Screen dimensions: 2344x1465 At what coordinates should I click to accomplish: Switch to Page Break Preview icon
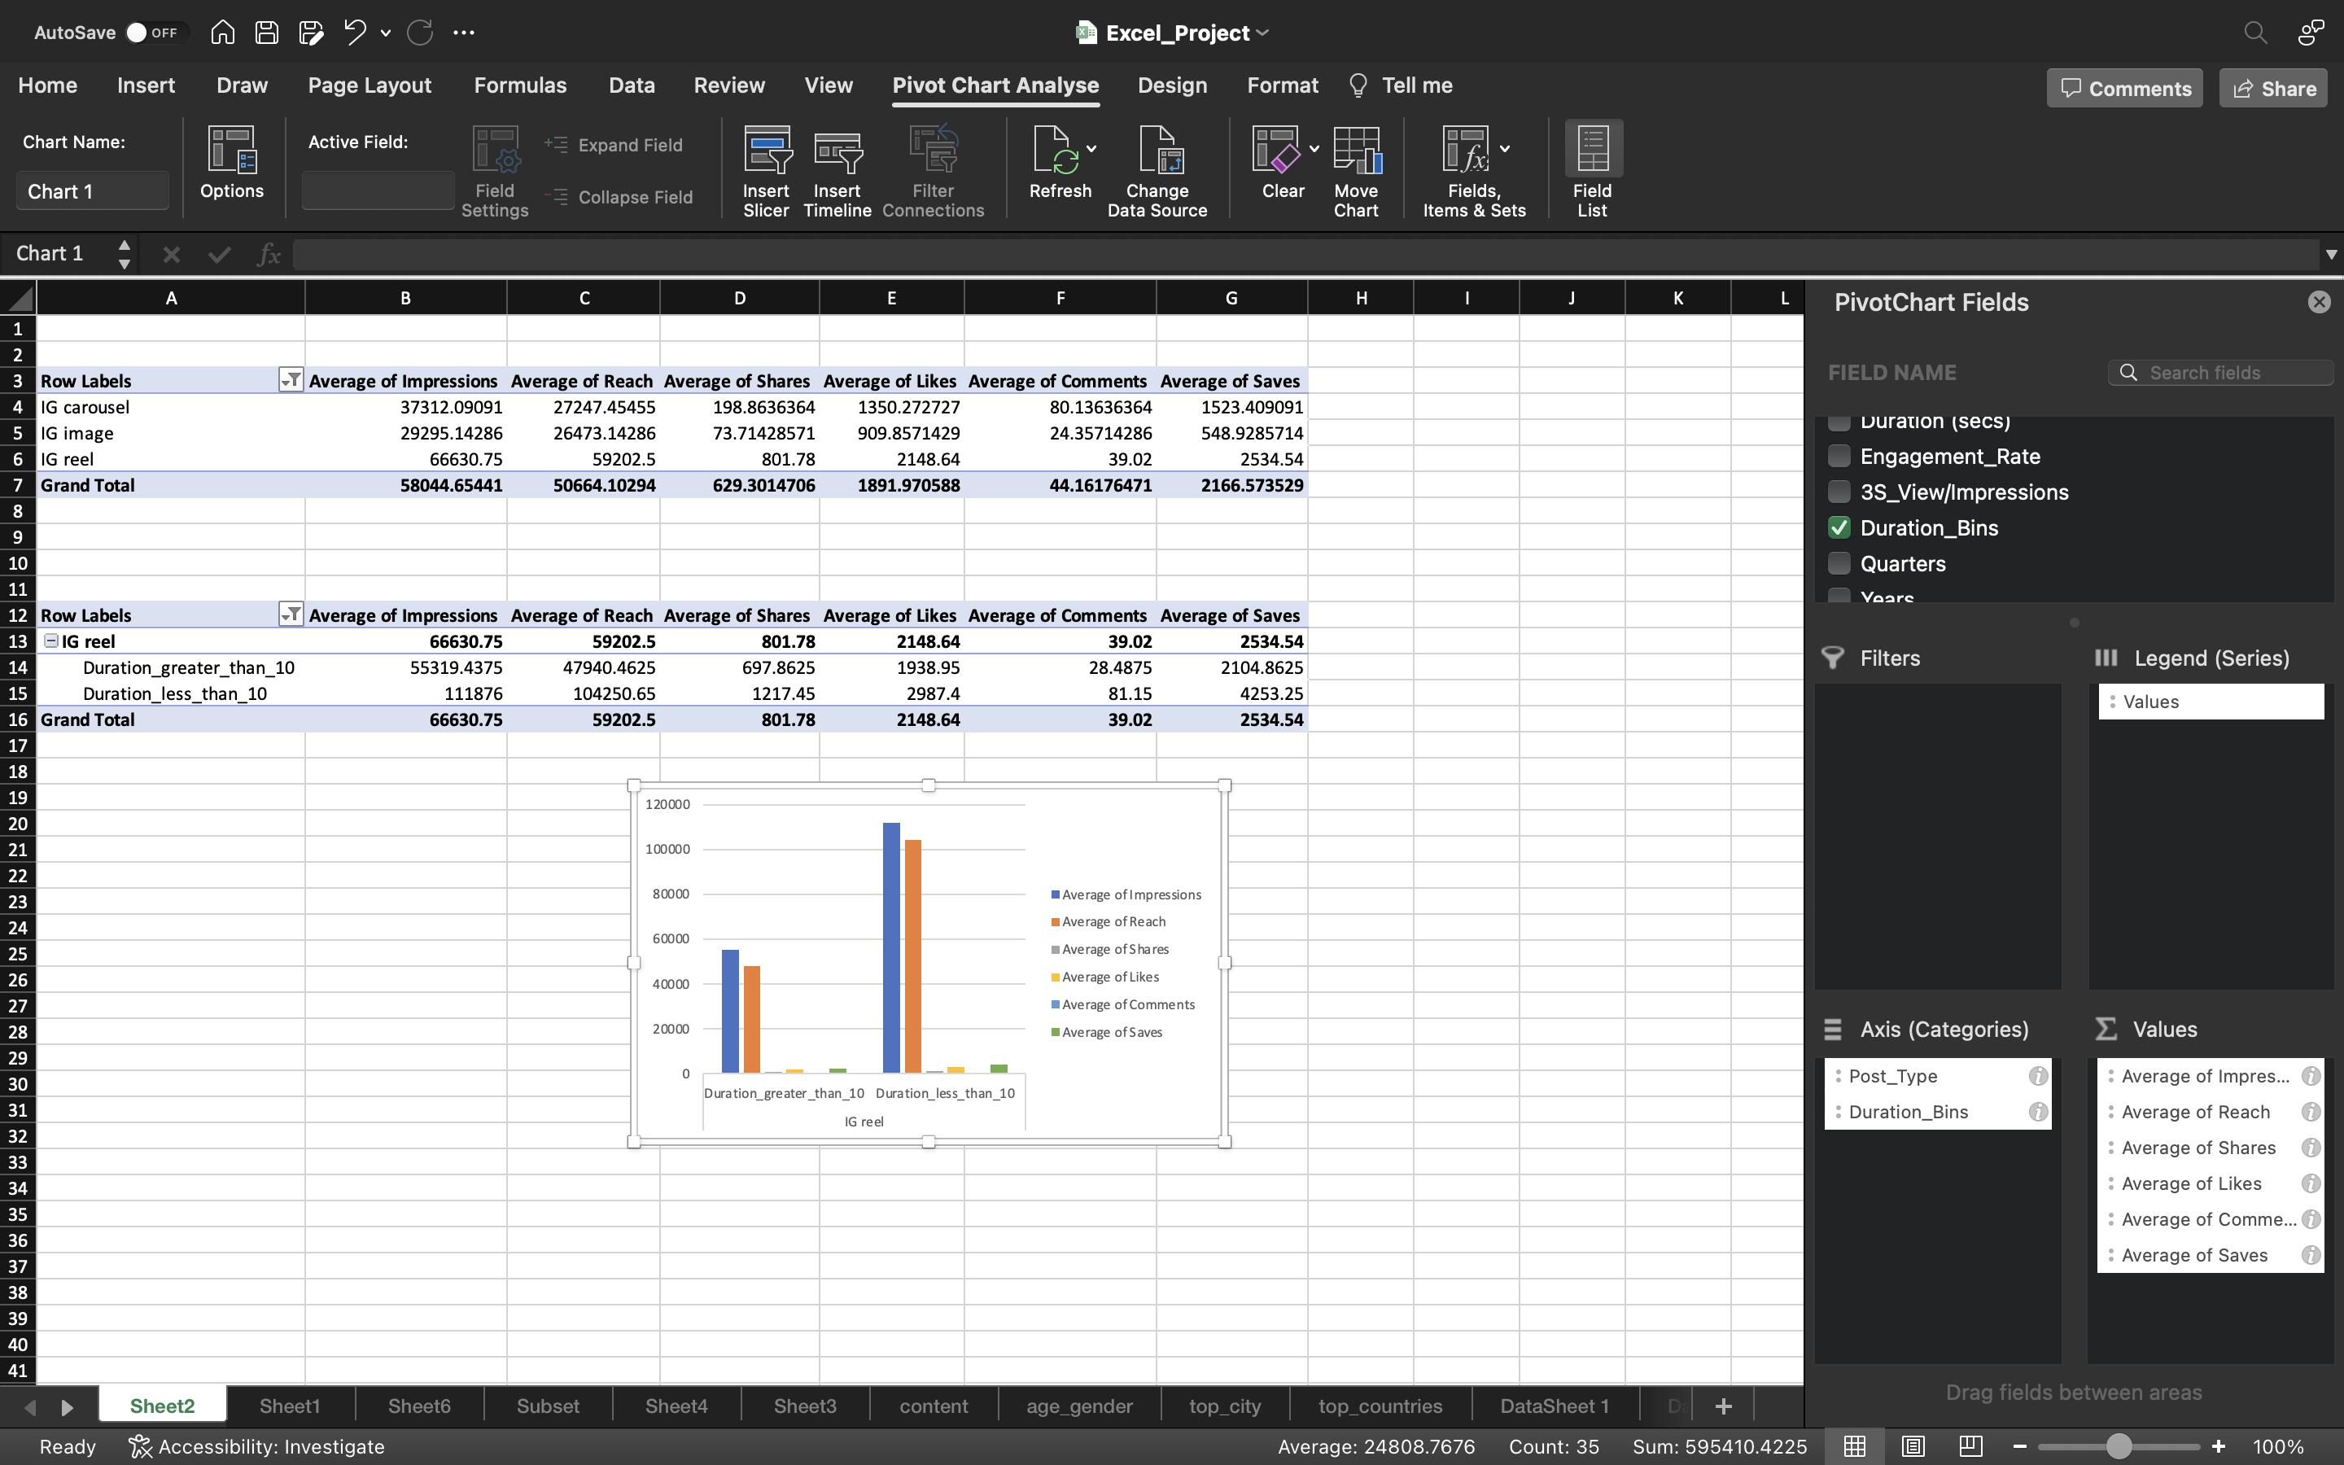click(x=1970, y=1445)
